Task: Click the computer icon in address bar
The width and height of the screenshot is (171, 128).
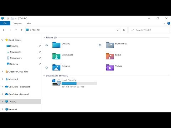Action: point(27,30)
